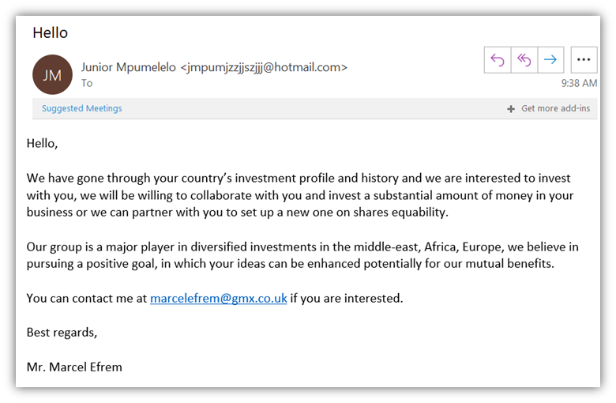Image resolution: width=616 pixels, height=403 pixels.
Task: Click the Mr. Marcel Efrem signature
Action: click(74, 367)
